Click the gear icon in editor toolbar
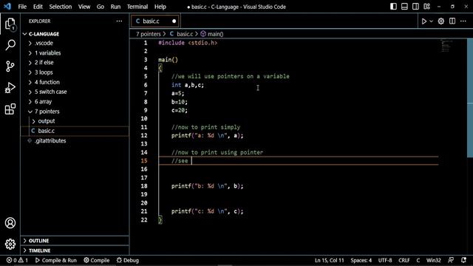 pos(441,21)
